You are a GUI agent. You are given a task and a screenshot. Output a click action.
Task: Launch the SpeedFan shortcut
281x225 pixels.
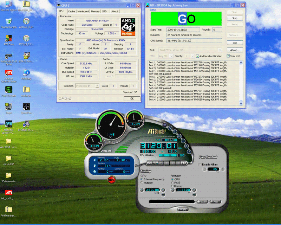(x=26, y=109)
